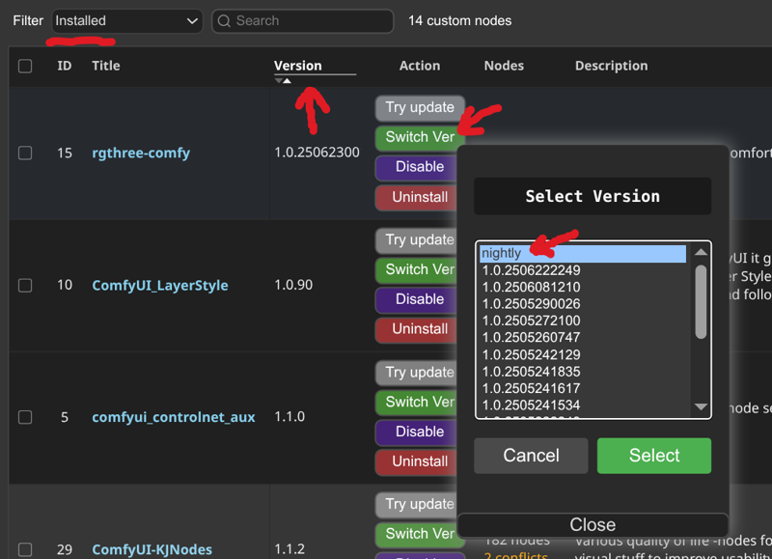
Task: Click Switch Ver for ComfyUI-KJNodes
Action: click(x=417, y=534)
